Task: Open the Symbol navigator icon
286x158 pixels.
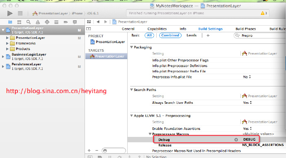Action: [x=19, y=22]
